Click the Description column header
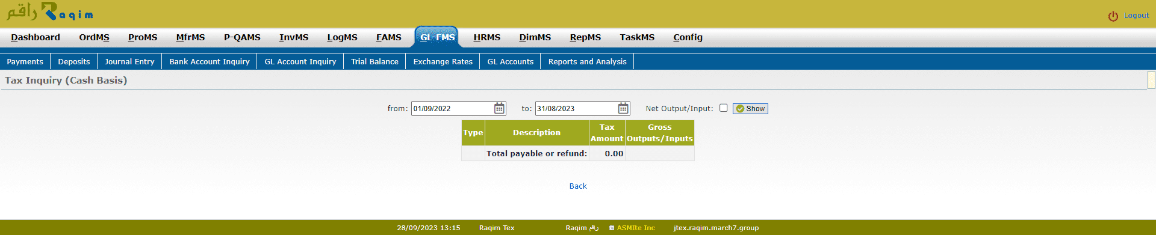The width and height of the screenshot is (1156, 235). tap(536, 133)
